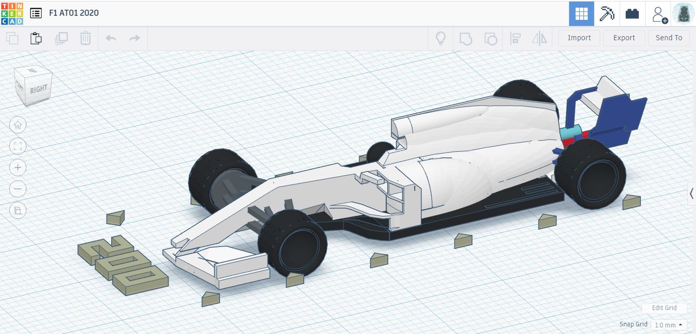This screenshot has width=696, height=334.
Task: Toggle Show all lightbulb icon
Action: tap(441, 38)
